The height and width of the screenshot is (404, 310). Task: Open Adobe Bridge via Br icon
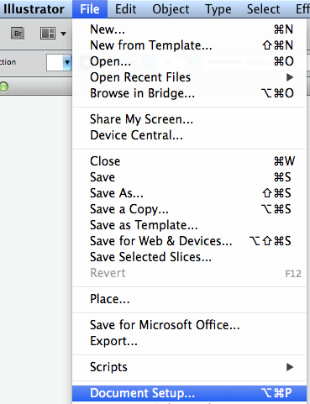18,34
